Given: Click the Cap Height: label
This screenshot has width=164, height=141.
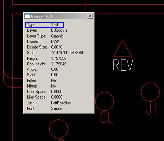Looking at the screenshot, I should pyautogui.click(x=36, y=64).
